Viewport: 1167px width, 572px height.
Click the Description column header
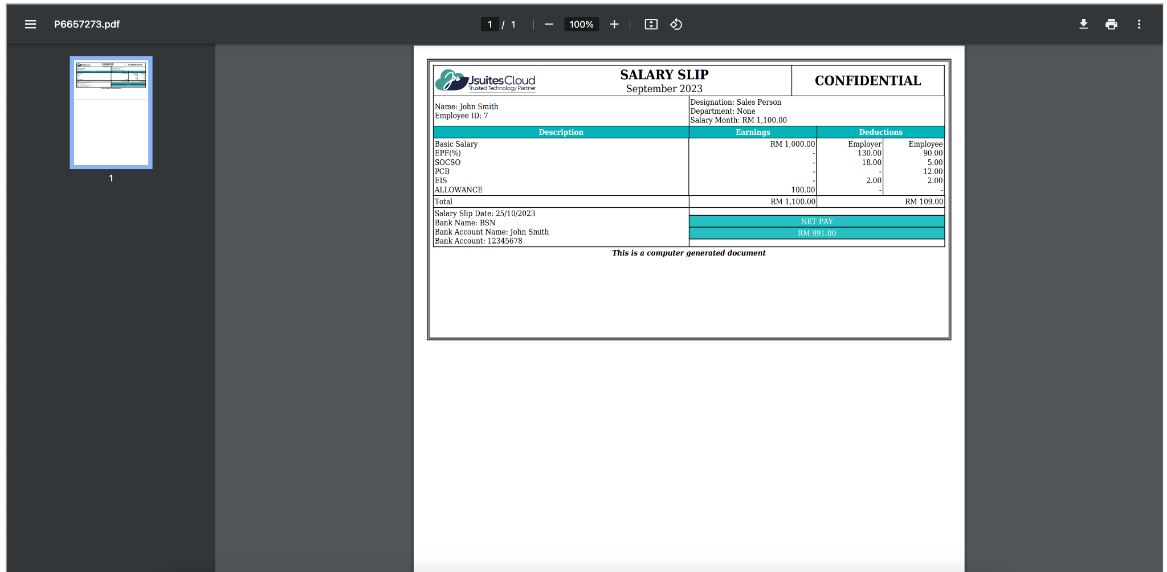coord(561,132)
